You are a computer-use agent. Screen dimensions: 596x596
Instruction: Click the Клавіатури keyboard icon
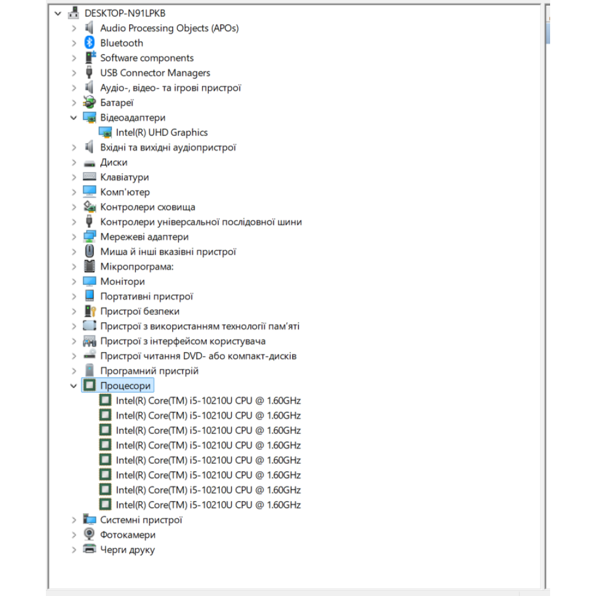[89, 177]
